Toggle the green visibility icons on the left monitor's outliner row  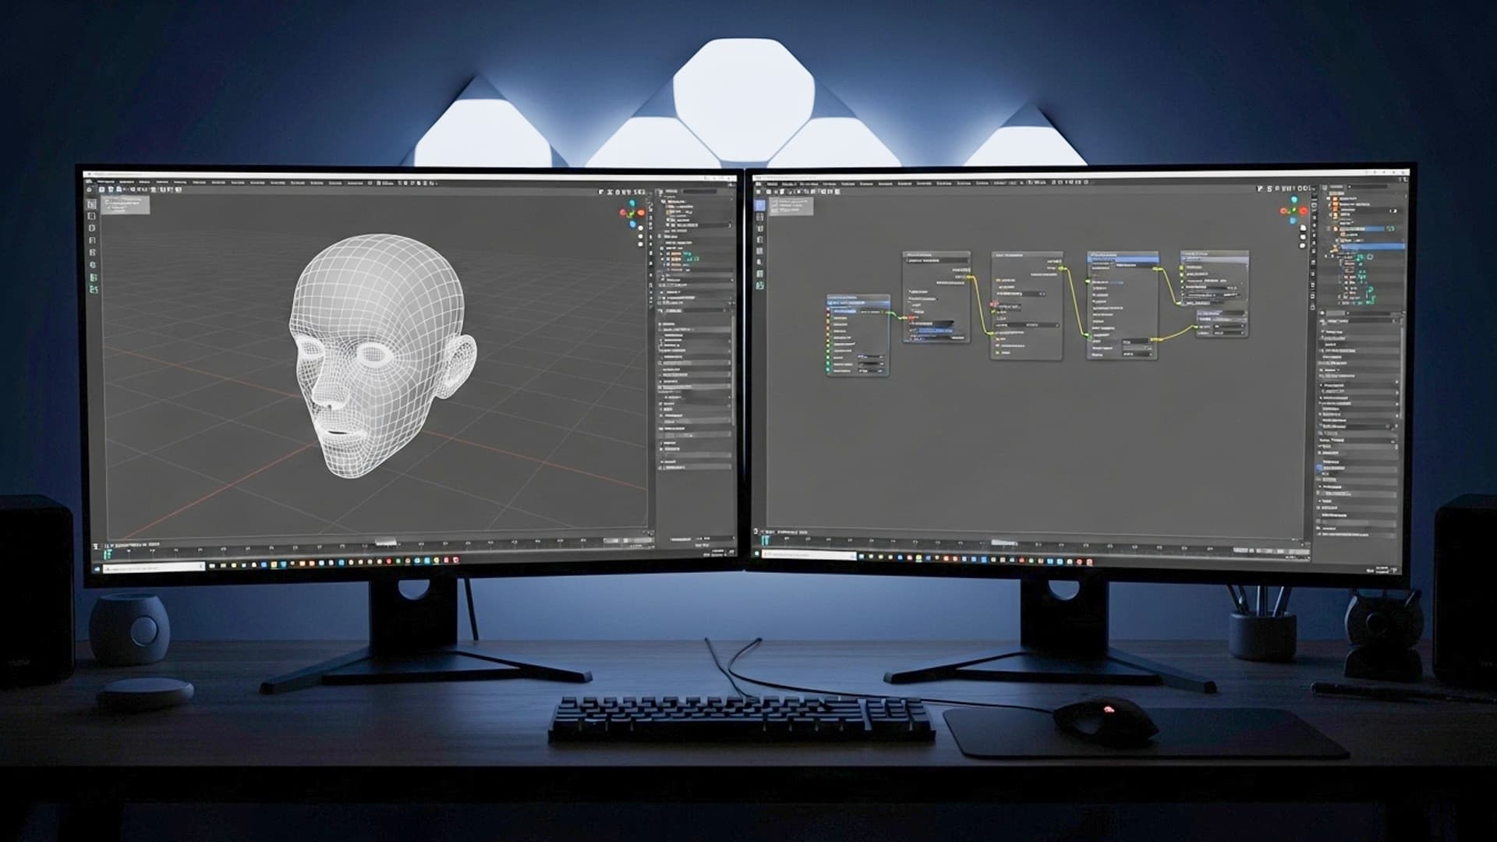[x=691, y=257]
